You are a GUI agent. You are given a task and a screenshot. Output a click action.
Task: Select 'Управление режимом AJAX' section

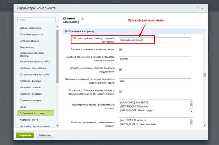click(35, 61)
